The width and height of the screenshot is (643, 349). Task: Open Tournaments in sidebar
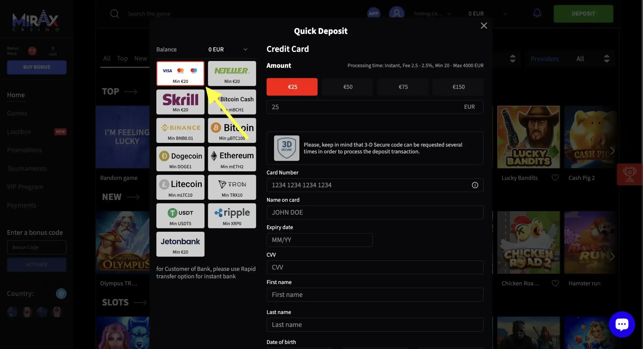click(x=27, y=168)
